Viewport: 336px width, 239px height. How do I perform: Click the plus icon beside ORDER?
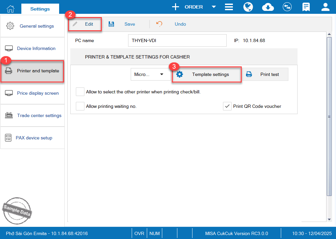coord(176,7)
